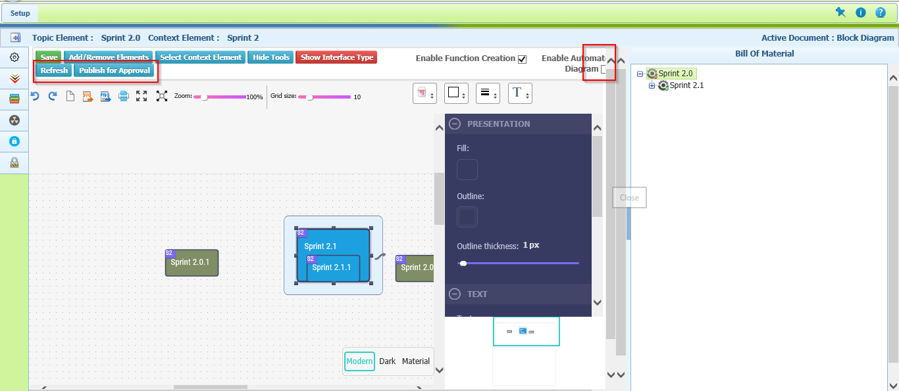Image resolution: width=899 pixels, height=391 pixels.
Task: Toggle the Enable Automatic Diagram checkbox
Action: click(604, 69)
